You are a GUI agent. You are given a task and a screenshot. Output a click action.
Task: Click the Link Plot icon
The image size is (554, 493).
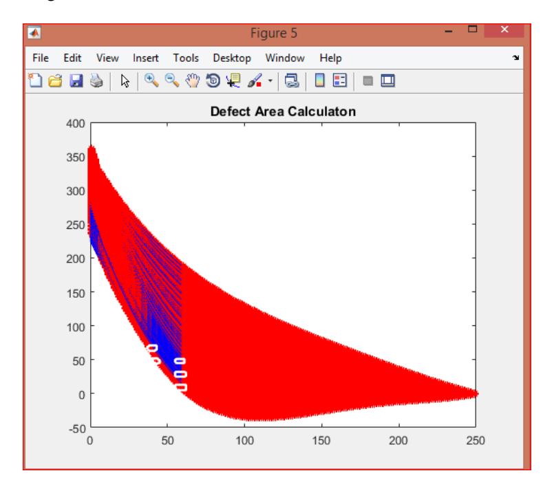pyautogui.click(x=292, y=81)
